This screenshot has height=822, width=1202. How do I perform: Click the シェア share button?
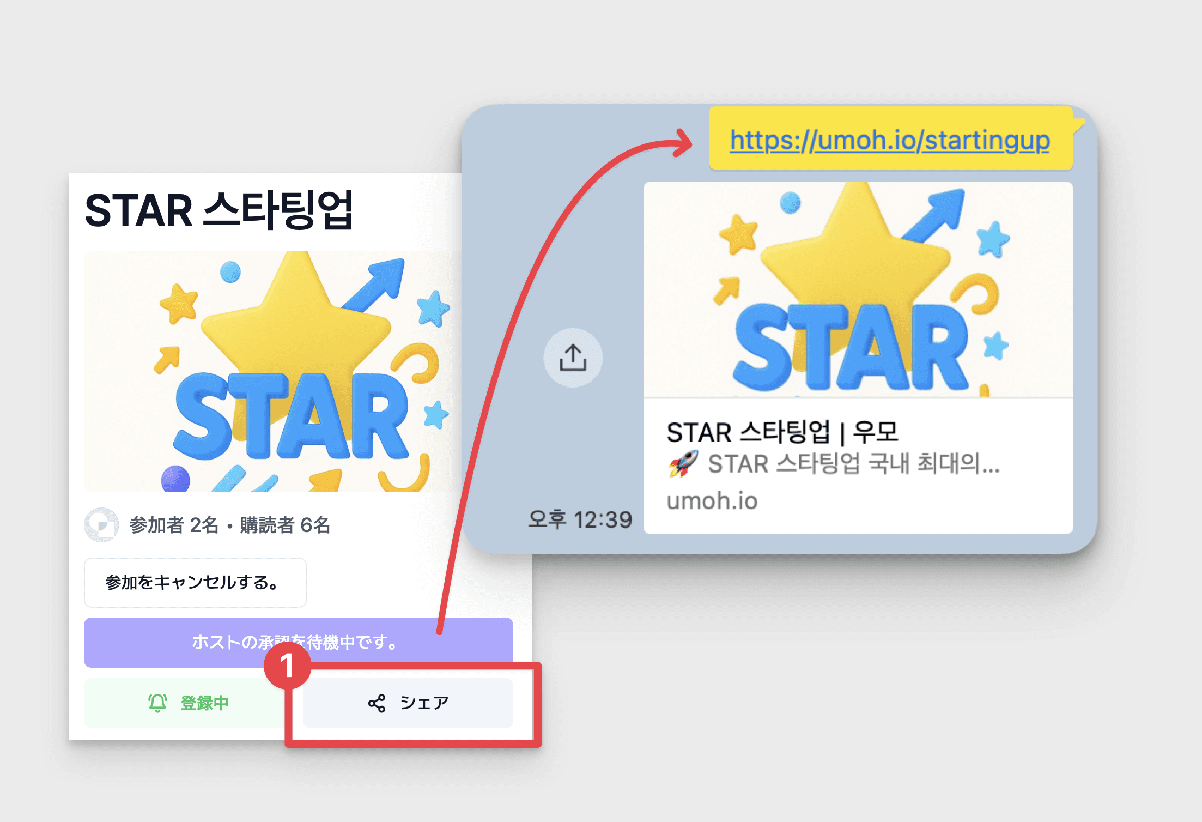click(408, 703)
